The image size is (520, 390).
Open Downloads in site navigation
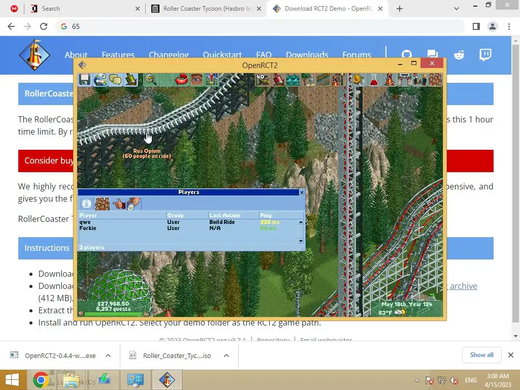pos(307,55)
